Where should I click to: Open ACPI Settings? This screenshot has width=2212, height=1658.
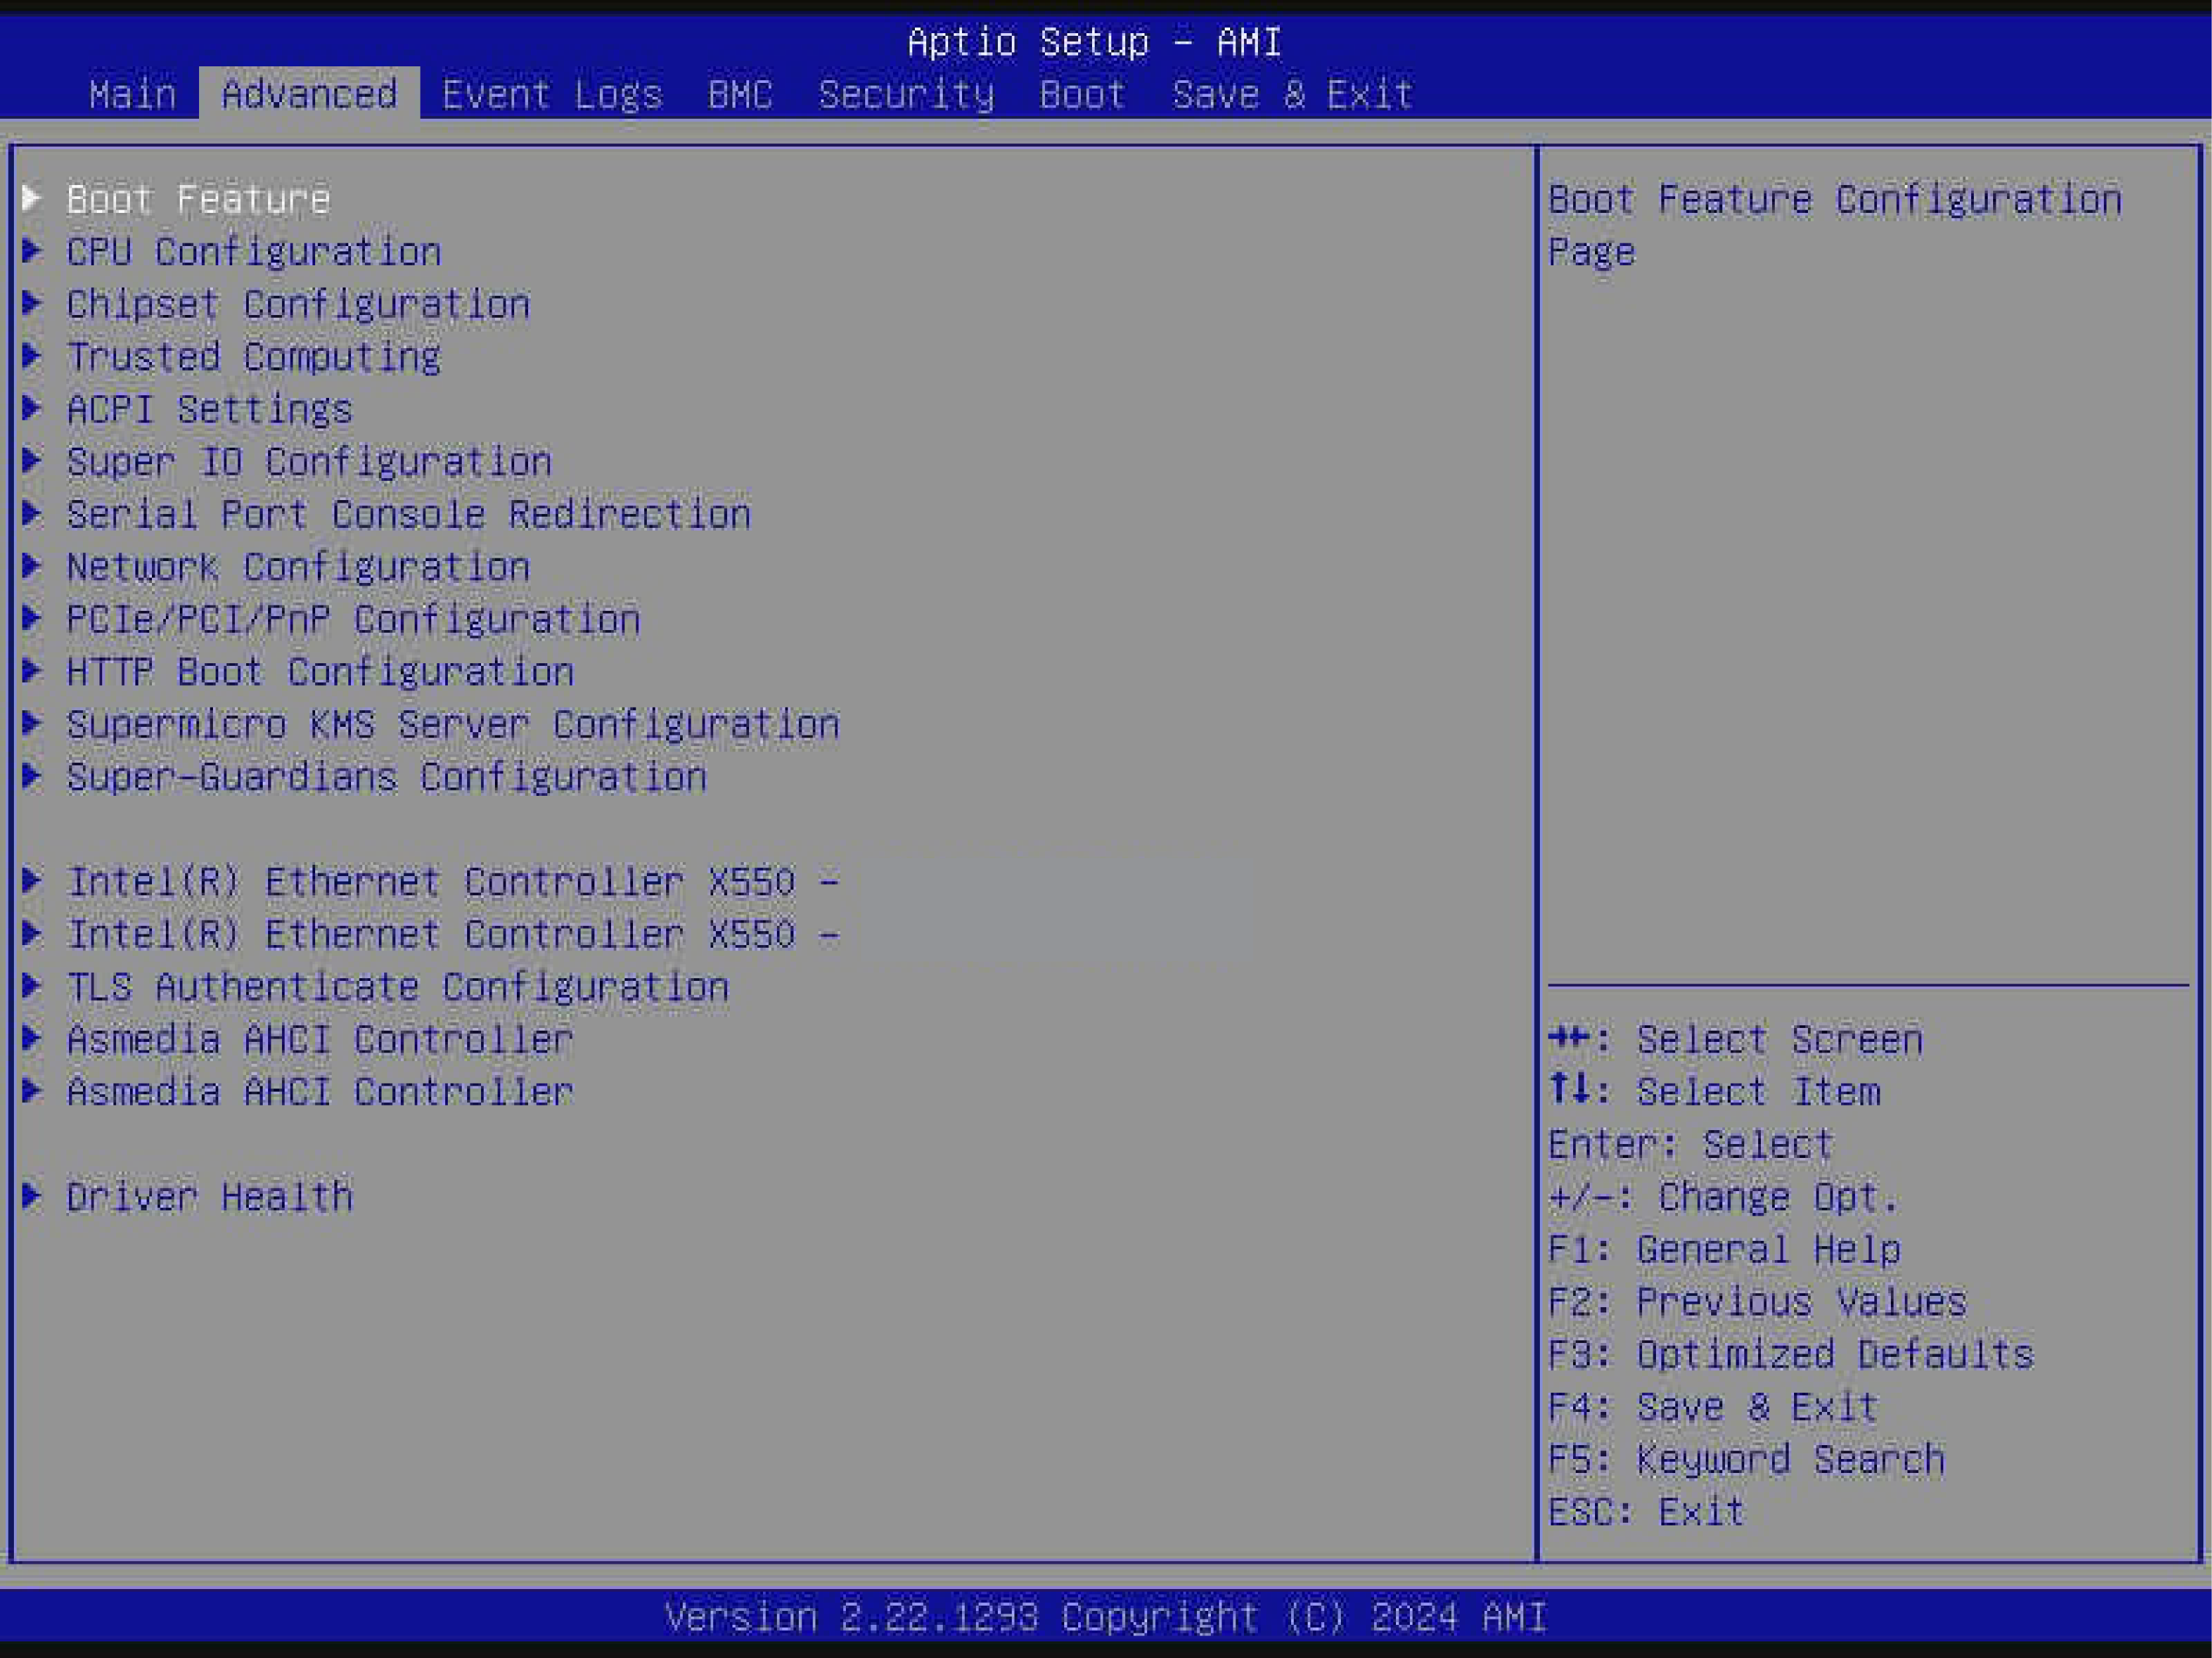pos(209,410)
